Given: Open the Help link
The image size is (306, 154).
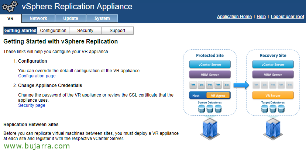Looking at the screenshot, I should coord(261,17).
